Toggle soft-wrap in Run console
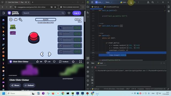Image resolution: width=171 pixels, height=96 pixels. point(92,77)
